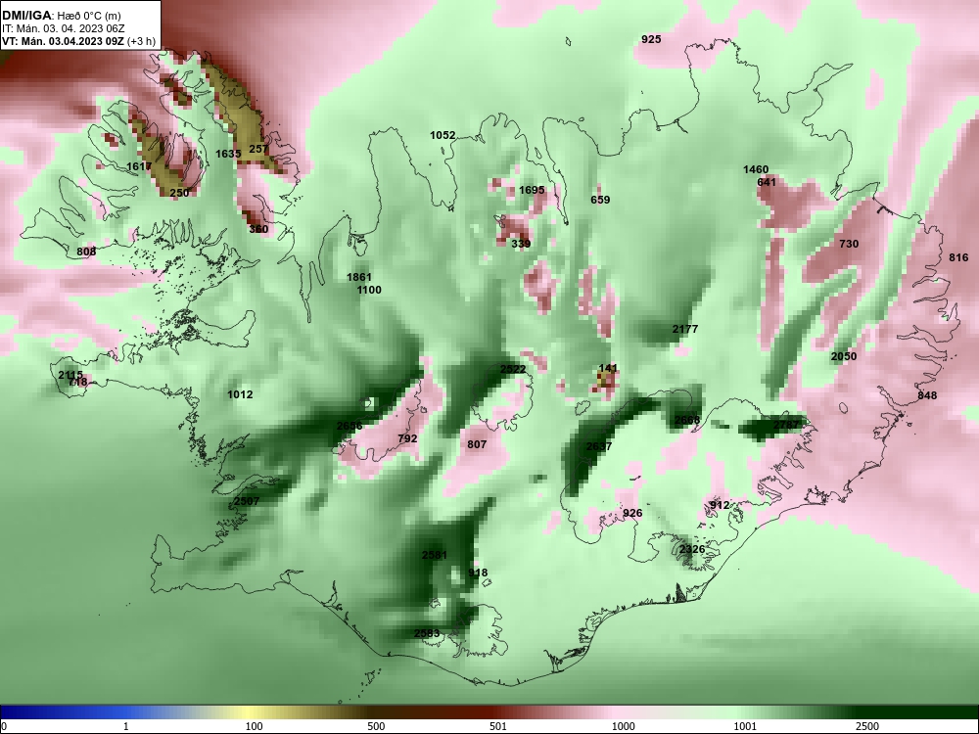The width and height of the screenshot is (979, 734).
Task: Click the 2500 tick on the colour scale
Action: [867, 726]
